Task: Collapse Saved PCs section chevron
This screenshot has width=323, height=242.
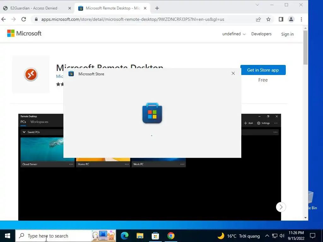Action: click(x=24, y=132)
